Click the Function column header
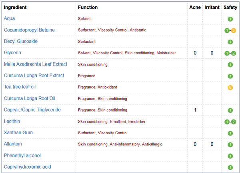The image size is (240, 173). pyautogui.click(x=88, y=7)
